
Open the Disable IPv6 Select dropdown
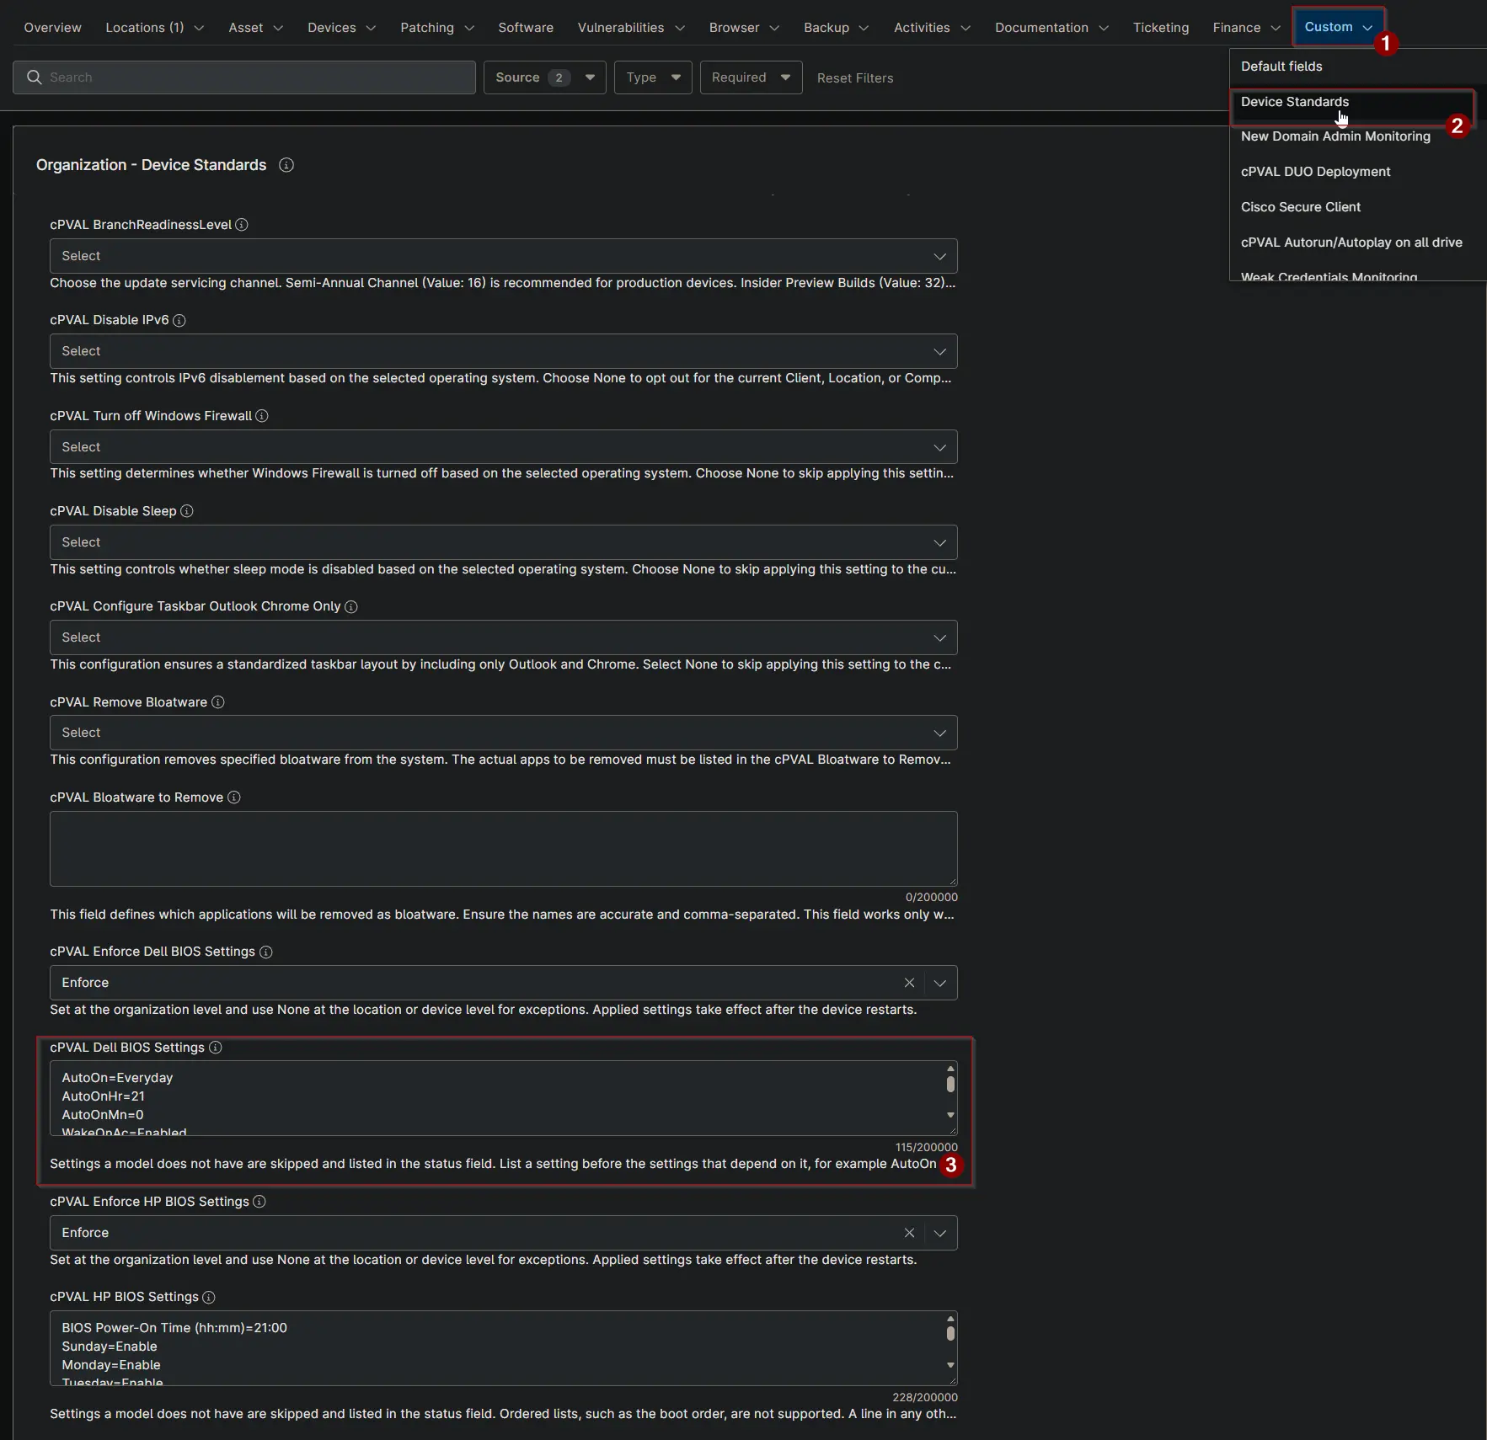(x=504, y=351)
